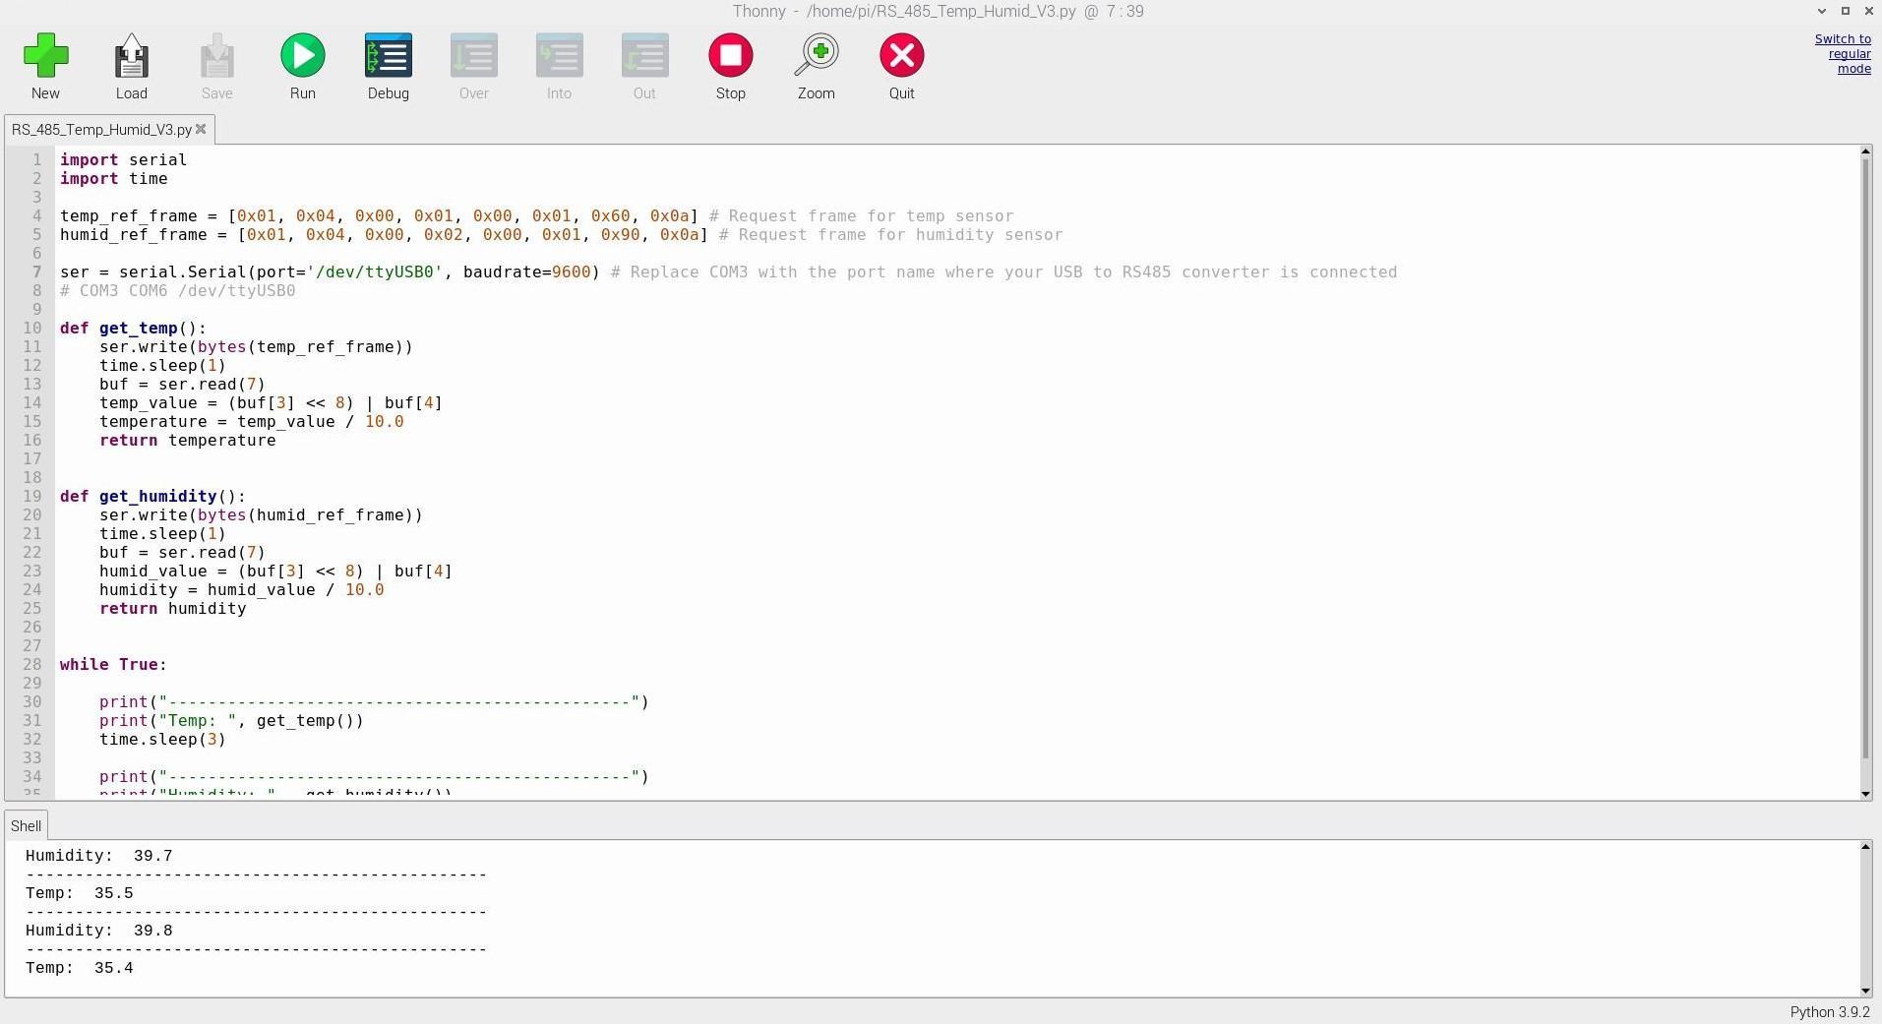The image size is (1882, 1024).
Task: Click the editor scroll-up arrow
Action: pyautogui.click(x=1865, y=151)
